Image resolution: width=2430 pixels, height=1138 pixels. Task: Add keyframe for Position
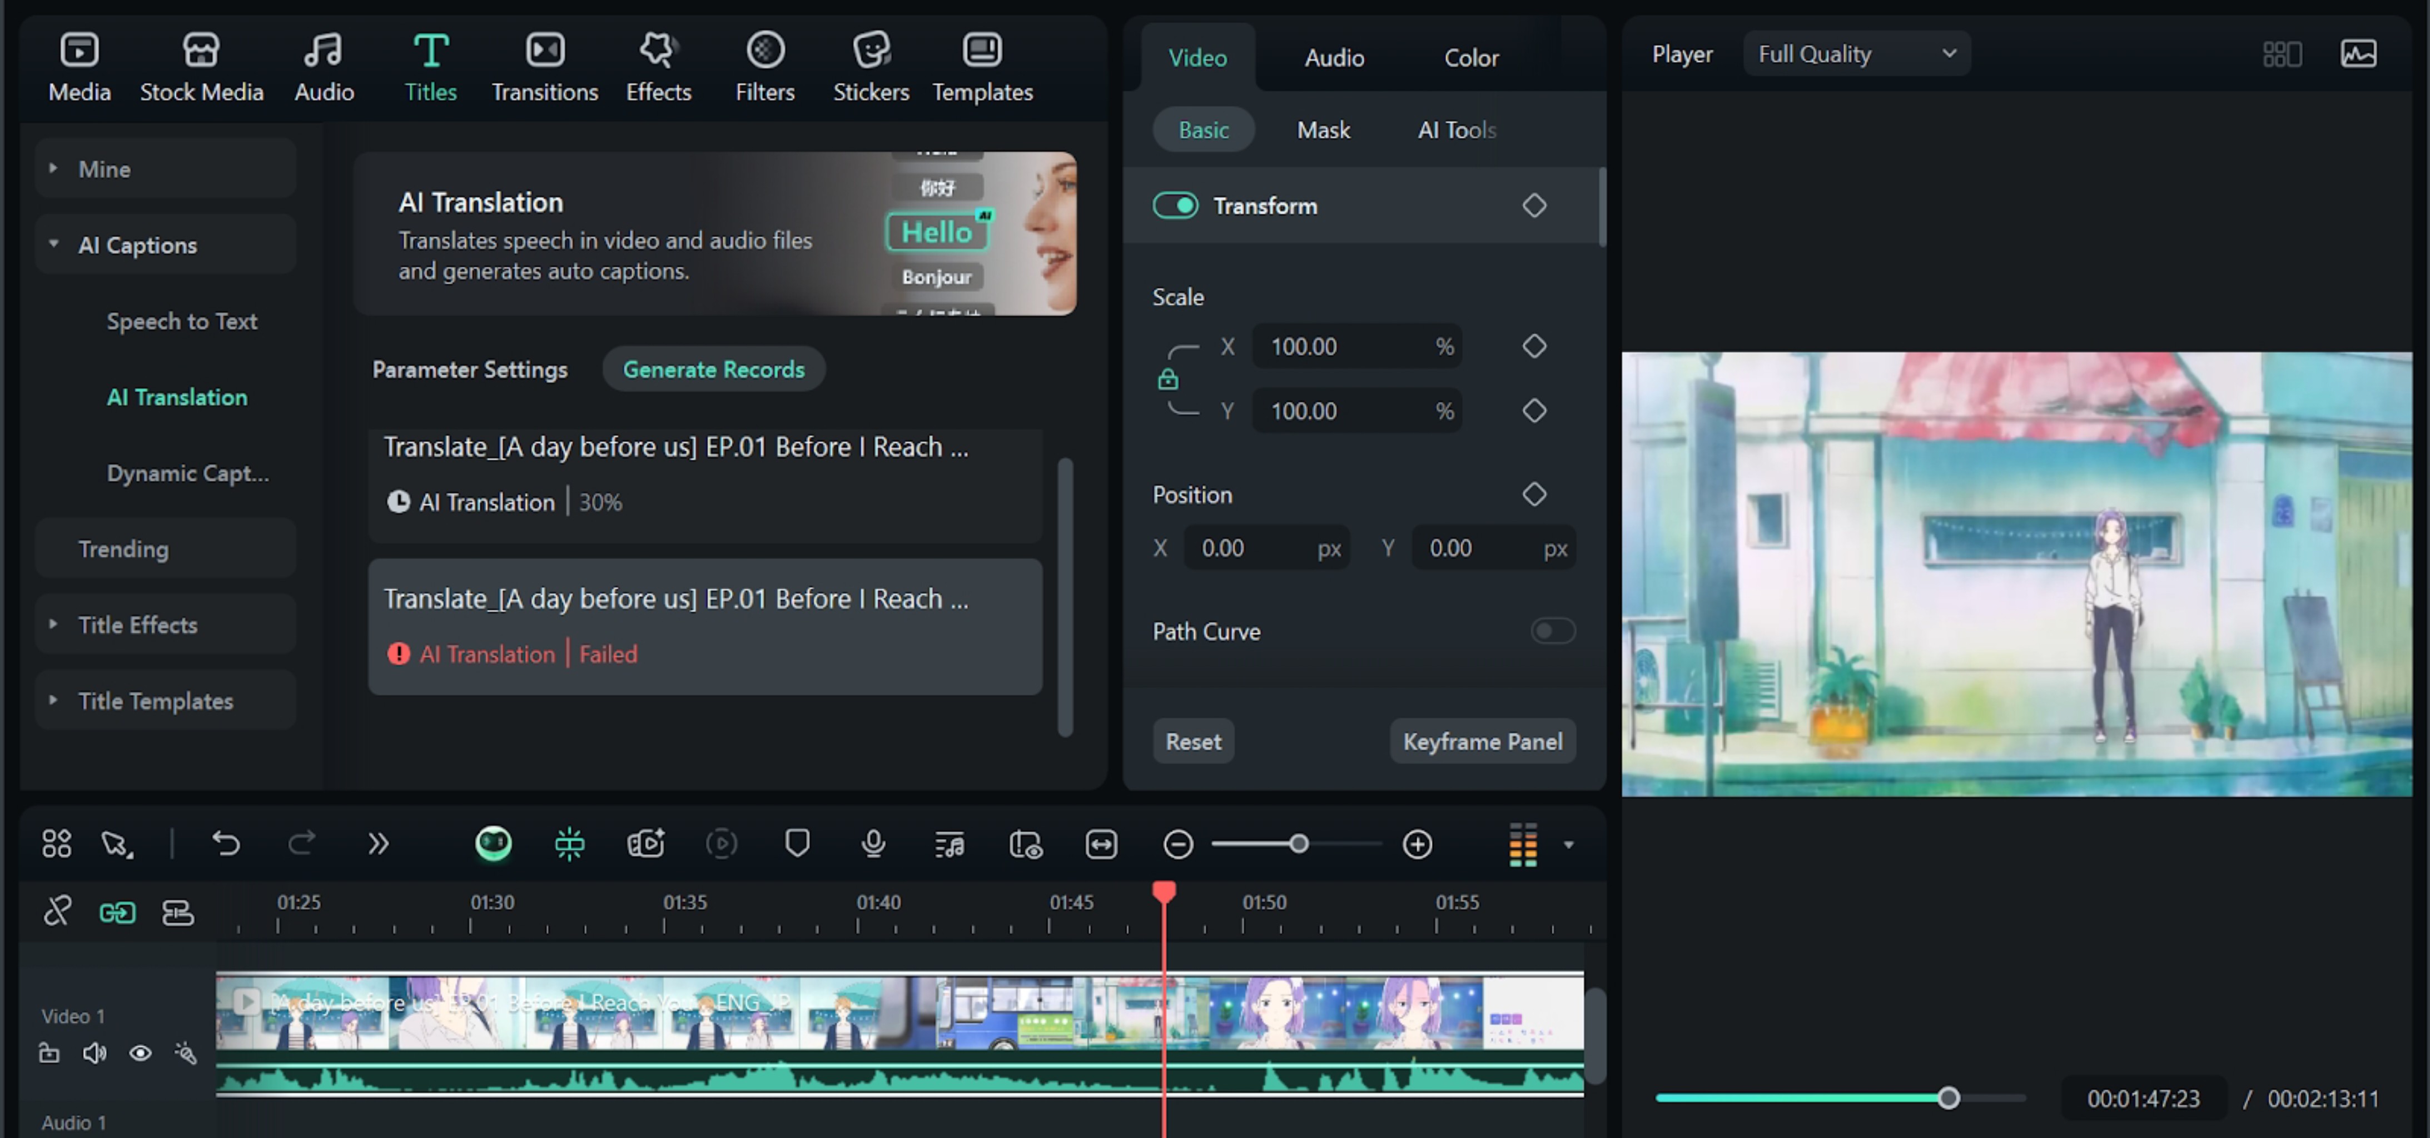coord(1534,494)
